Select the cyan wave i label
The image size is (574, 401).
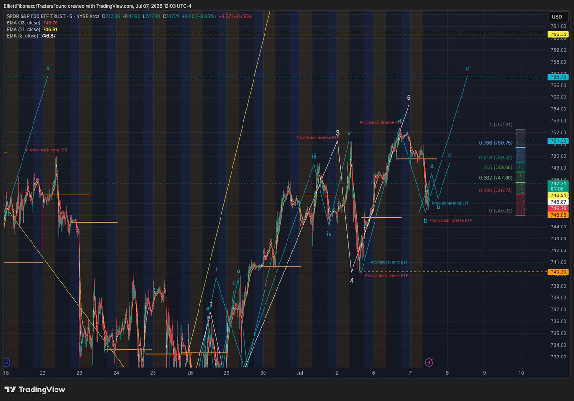[216, 270]
